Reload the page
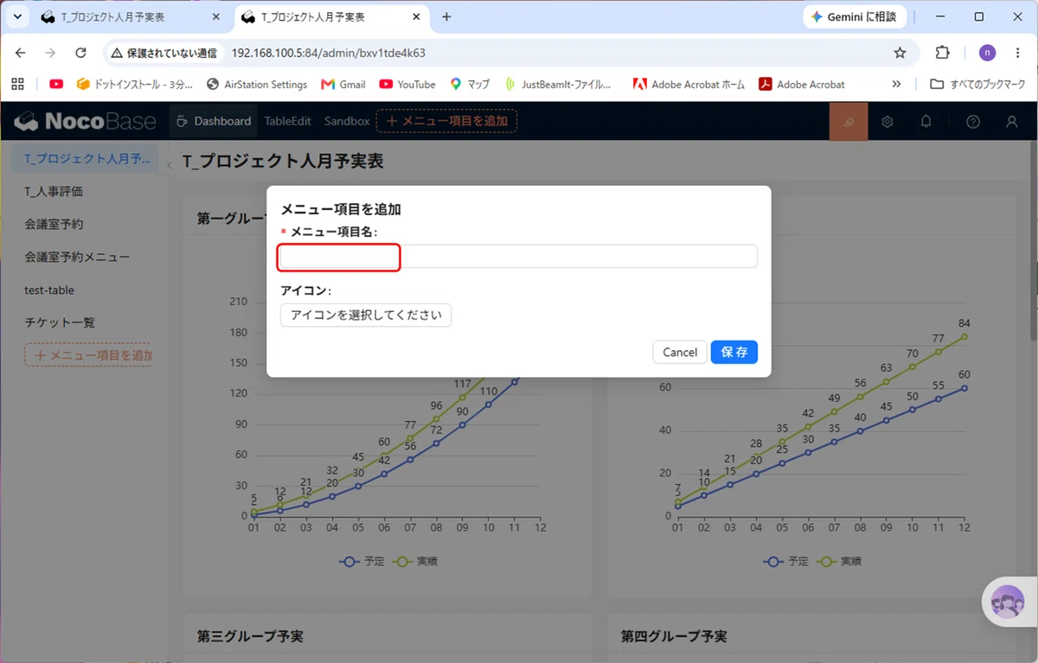The width and height of the screenshot is (1038, 663). [80, 53]
